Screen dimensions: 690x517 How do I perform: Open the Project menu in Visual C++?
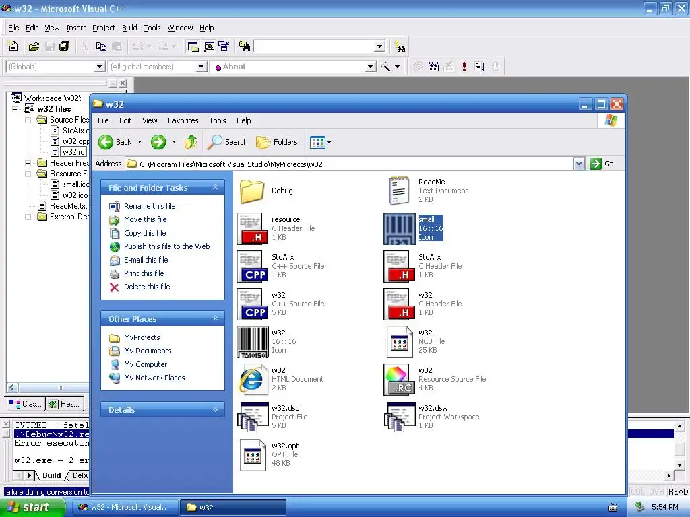pos(104,28)
